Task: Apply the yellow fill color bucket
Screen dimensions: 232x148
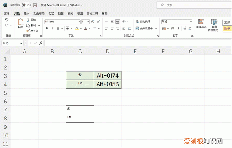Action: click(x=77, y=28)
